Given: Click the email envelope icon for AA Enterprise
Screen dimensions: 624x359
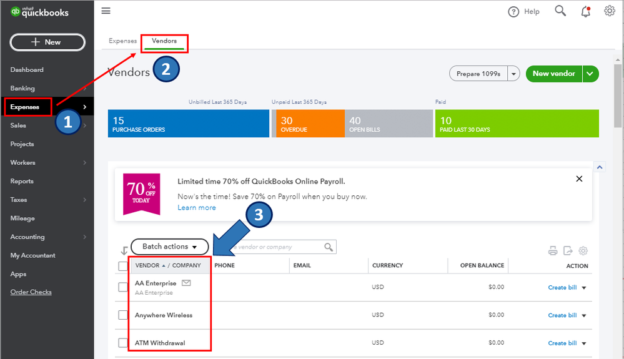Looking at the screenshot, I should coord(186,283).
